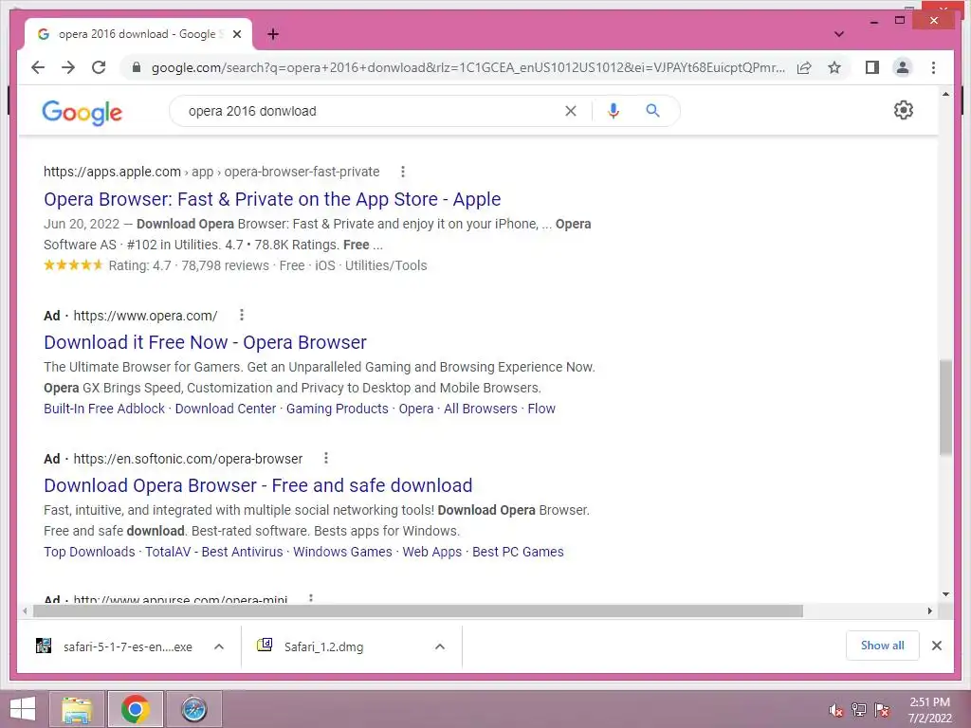Image resolution: width=971 pixels, height=728 pixels.
Task: Open Chrome's three-dot menu
Action: pos(933,67)
